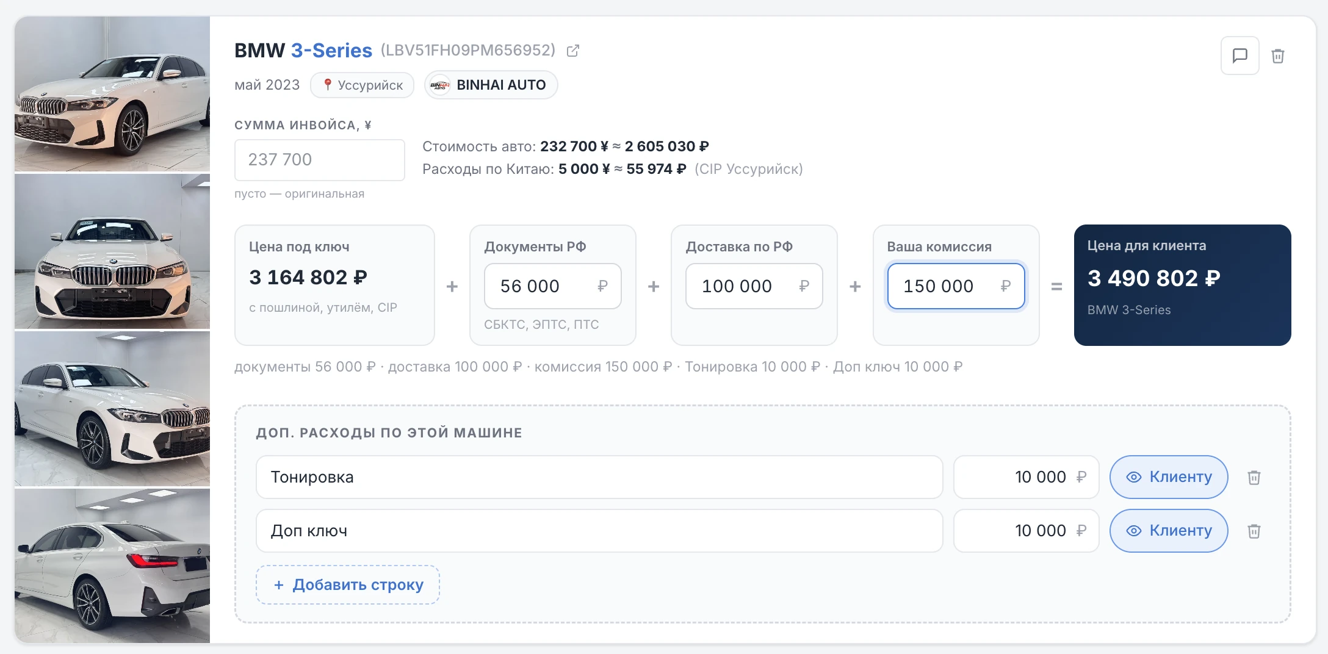Click the BINHAI AUTO dealer badge

(491, 85)
